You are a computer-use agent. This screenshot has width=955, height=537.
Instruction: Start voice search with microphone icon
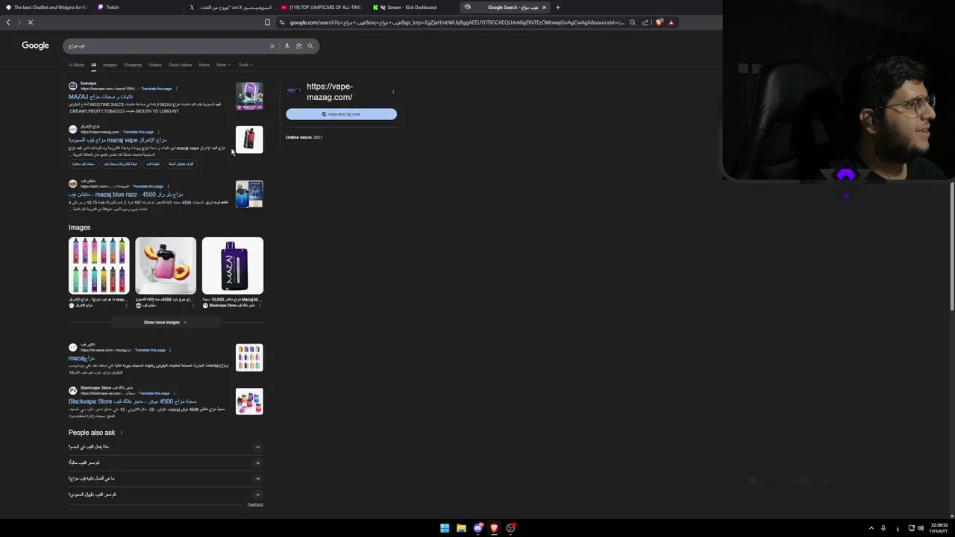pyautogui.click(x=287, y=46)
